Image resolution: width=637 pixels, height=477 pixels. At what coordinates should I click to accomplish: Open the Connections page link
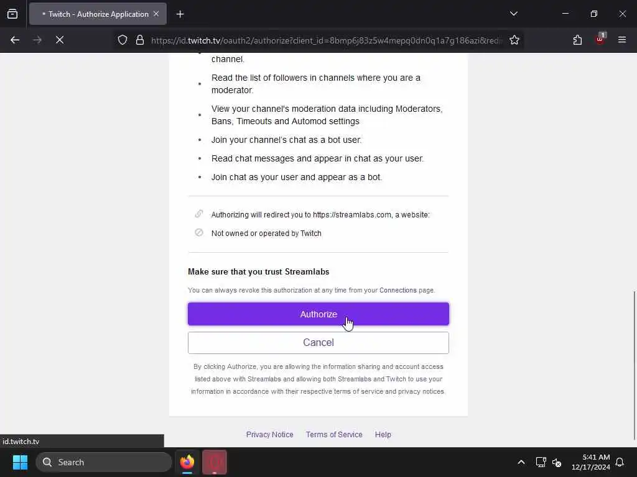coord(398,291)
